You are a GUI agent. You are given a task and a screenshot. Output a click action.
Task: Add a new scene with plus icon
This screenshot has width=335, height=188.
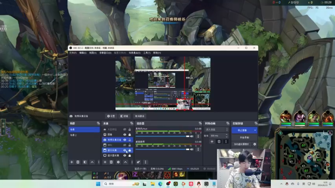(72, 162)
